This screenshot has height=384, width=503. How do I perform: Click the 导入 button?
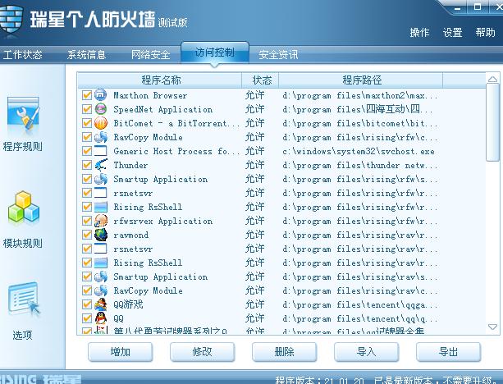[x=366, y=352]
